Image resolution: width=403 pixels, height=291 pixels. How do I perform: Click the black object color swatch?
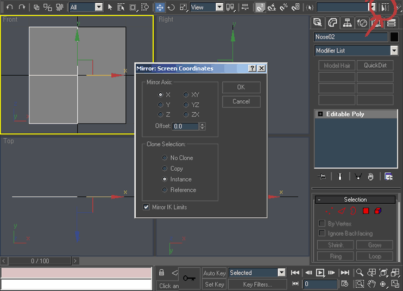(x=394, y=37)
